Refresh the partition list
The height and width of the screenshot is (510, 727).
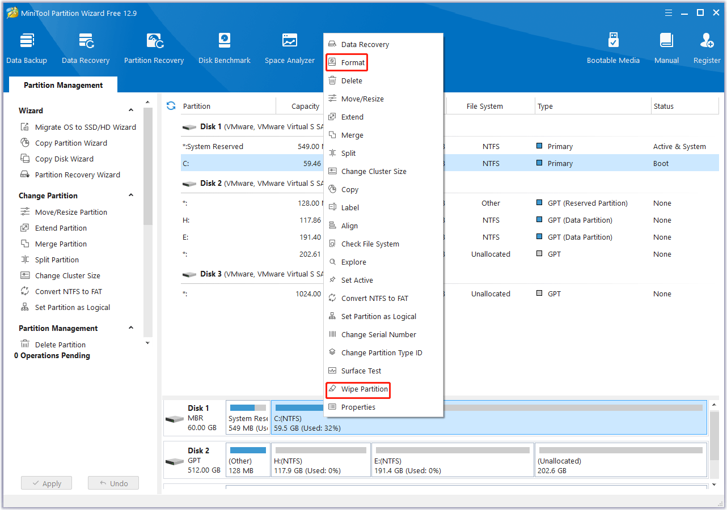click(x=171, y=106)
